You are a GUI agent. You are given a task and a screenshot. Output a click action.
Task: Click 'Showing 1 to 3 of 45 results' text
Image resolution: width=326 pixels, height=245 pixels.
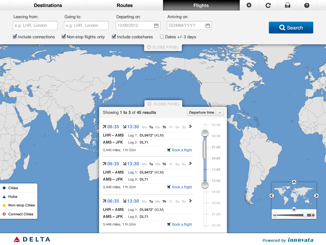pyautogui.click(x=129, y=112)
